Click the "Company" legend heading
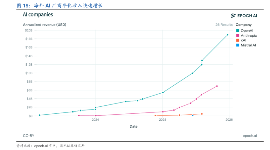This screenshot has height=150, width=270. pyautogui.click(x=244, y=25)
